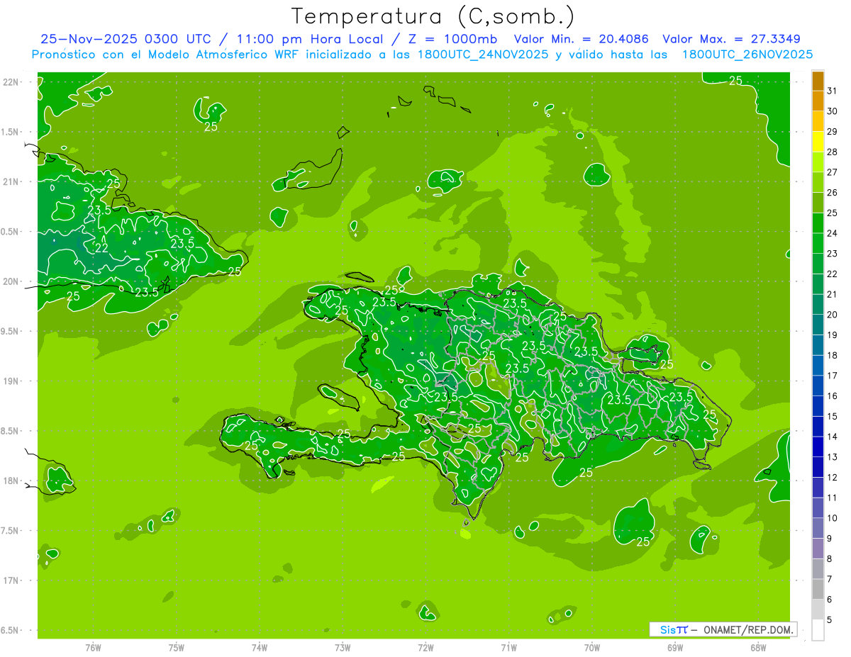Viewport: 851px width, 657px height.
Task: Click the 'ONAMET/REP.DOM.' credit label
Action: click(748, 629)
